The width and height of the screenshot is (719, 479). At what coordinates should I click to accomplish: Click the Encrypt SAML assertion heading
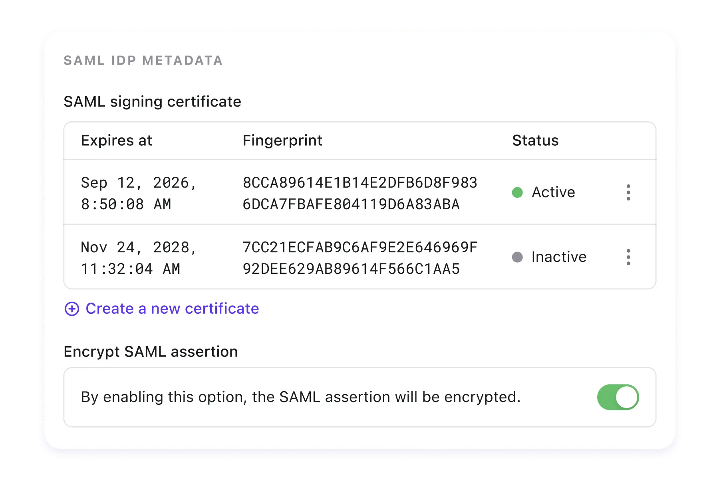pos(151,352)
